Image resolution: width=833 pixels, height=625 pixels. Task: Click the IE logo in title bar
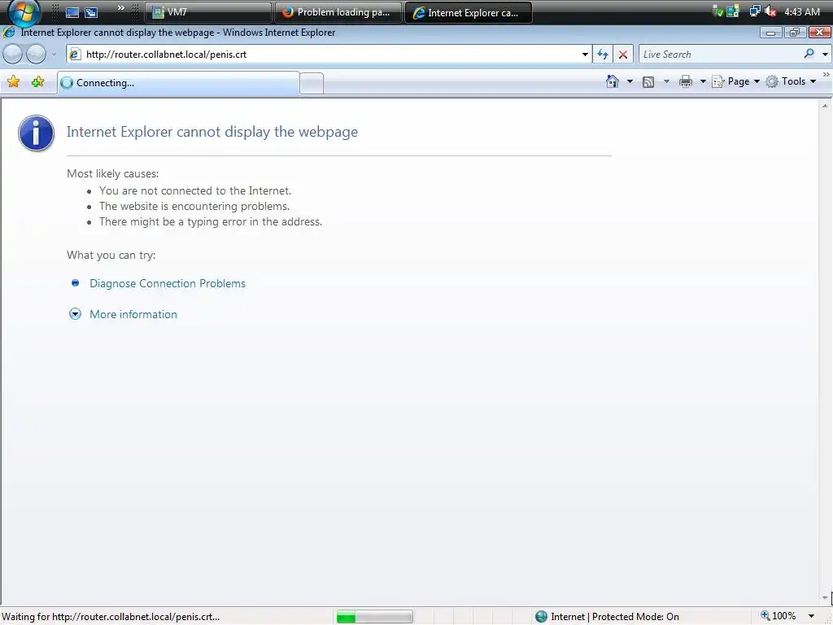pyautogui.click(x=9, y=33)
